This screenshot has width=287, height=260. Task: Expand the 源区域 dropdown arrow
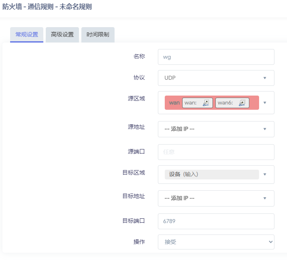pyautogui.click(x=265, y=103)
